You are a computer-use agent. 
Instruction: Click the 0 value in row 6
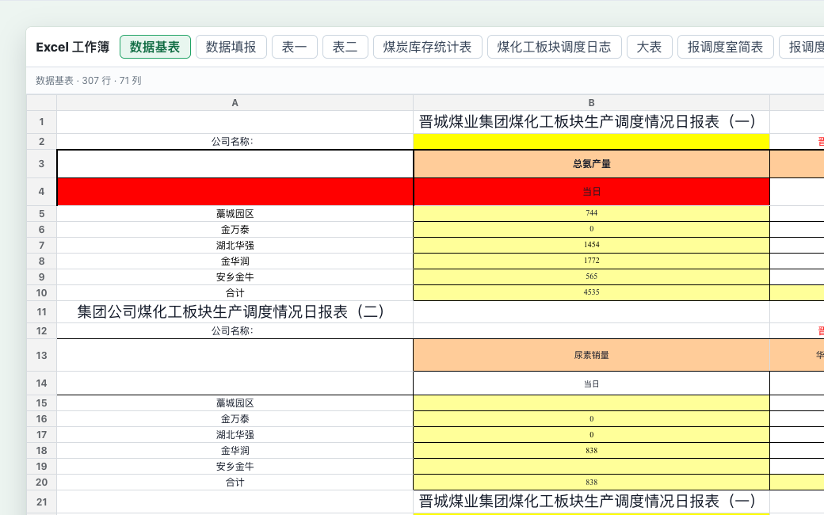[x=591, y=229]
